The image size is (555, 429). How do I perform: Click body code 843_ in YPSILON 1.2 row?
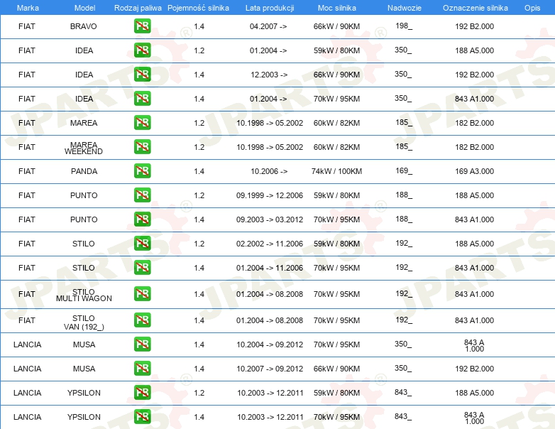click(x=403, y=393)
